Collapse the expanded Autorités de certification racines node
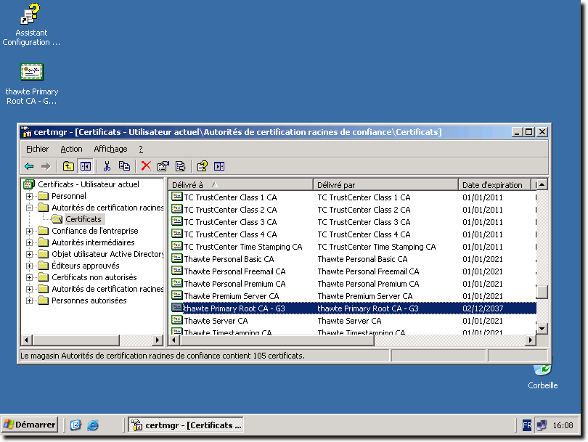Image resolution: width=588 pixels, height=442 pixels. coord(29,208)
